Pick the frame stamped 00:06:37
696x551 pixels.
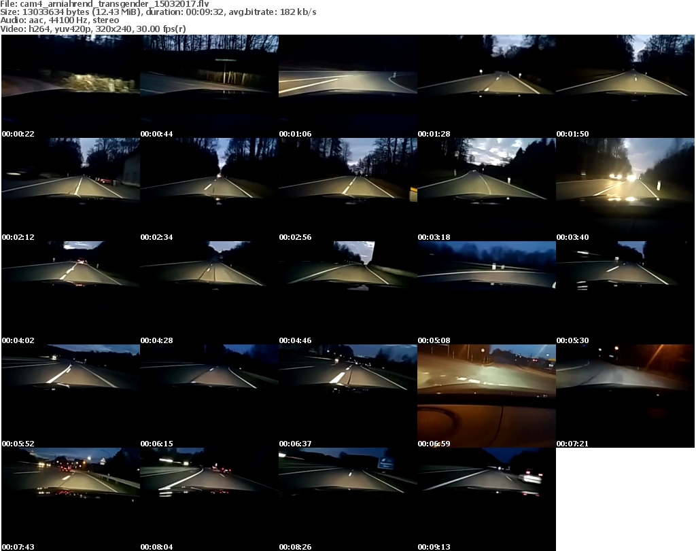tap(348, 396)
